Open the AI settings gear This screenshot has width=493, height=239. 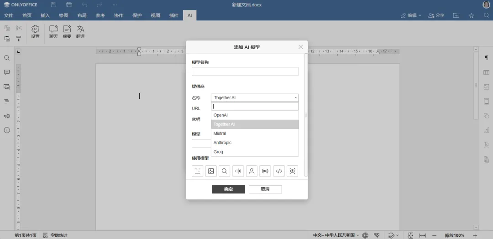point(35,32)
